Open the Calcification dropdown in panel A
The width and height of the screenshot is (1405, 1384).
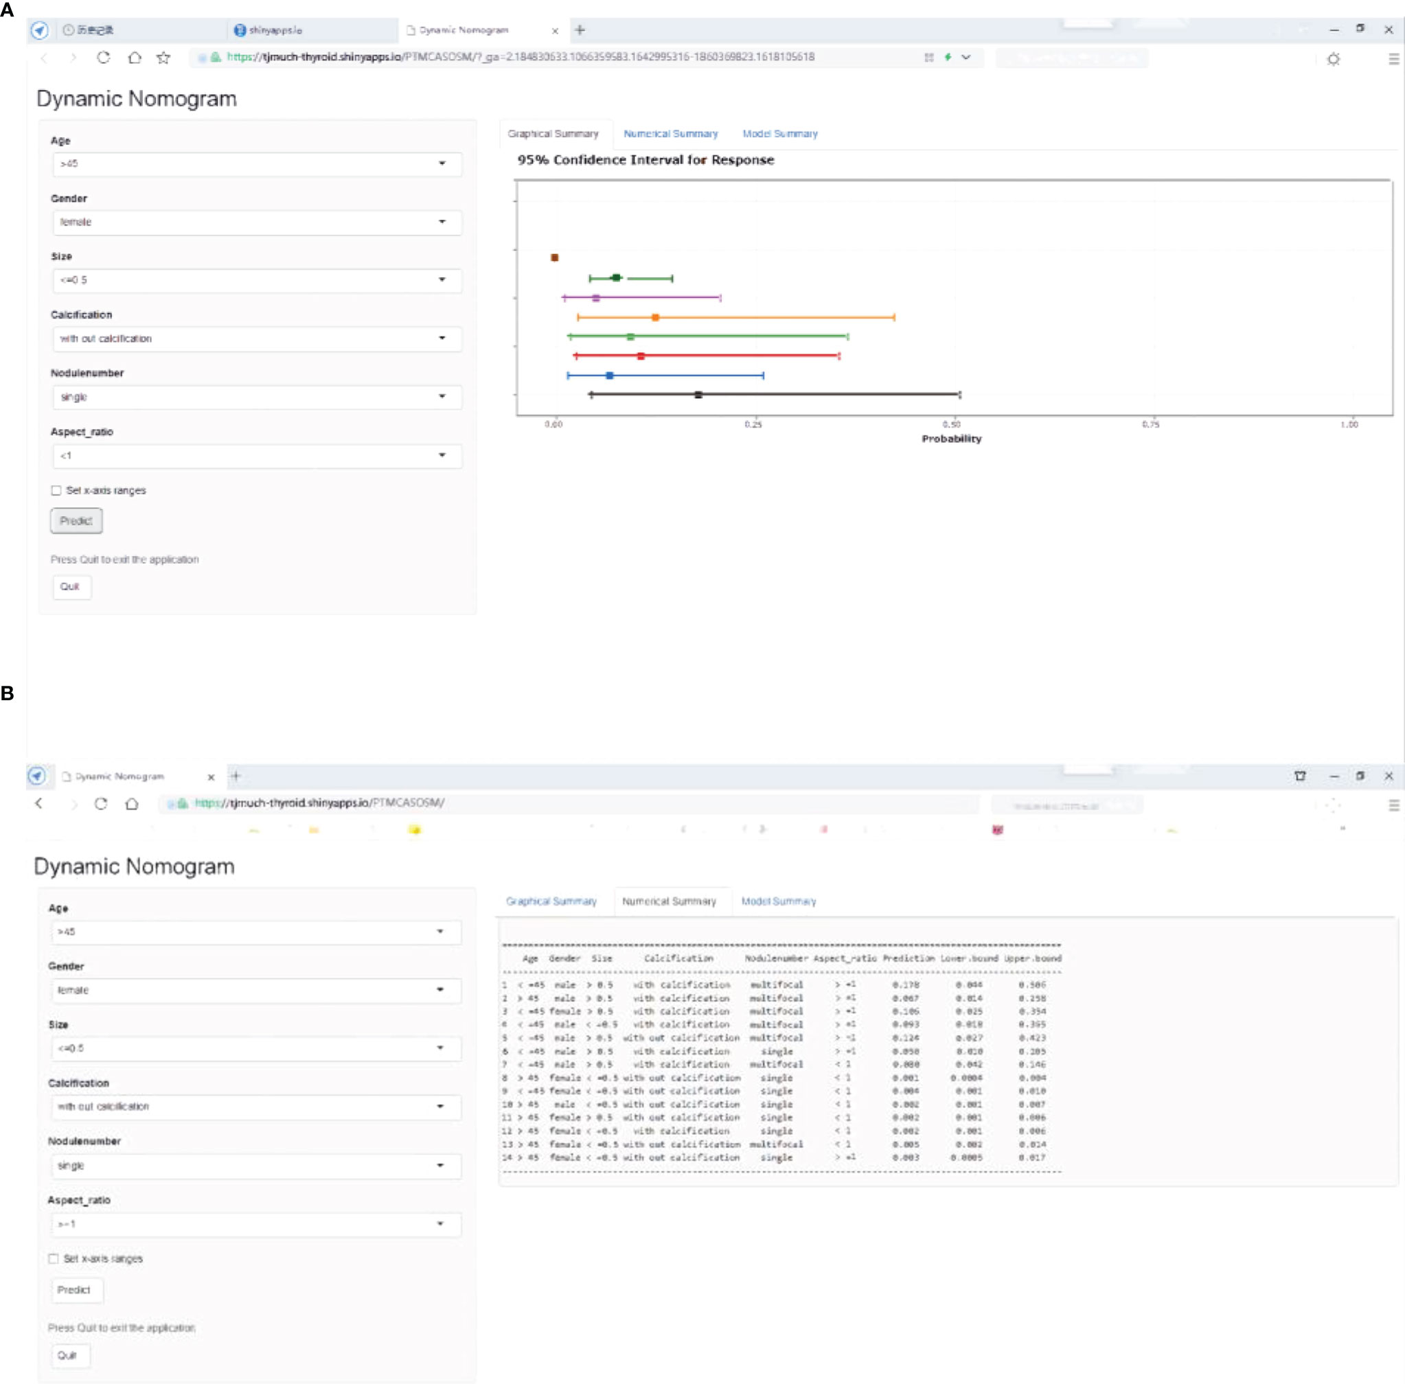click(257, 338)
